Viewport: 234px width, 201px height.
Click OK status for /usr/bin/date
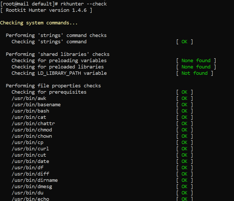[184, 161]
